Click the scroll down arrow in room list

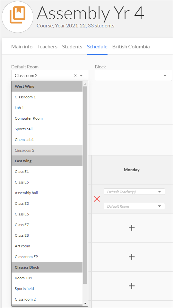point(85,303)
